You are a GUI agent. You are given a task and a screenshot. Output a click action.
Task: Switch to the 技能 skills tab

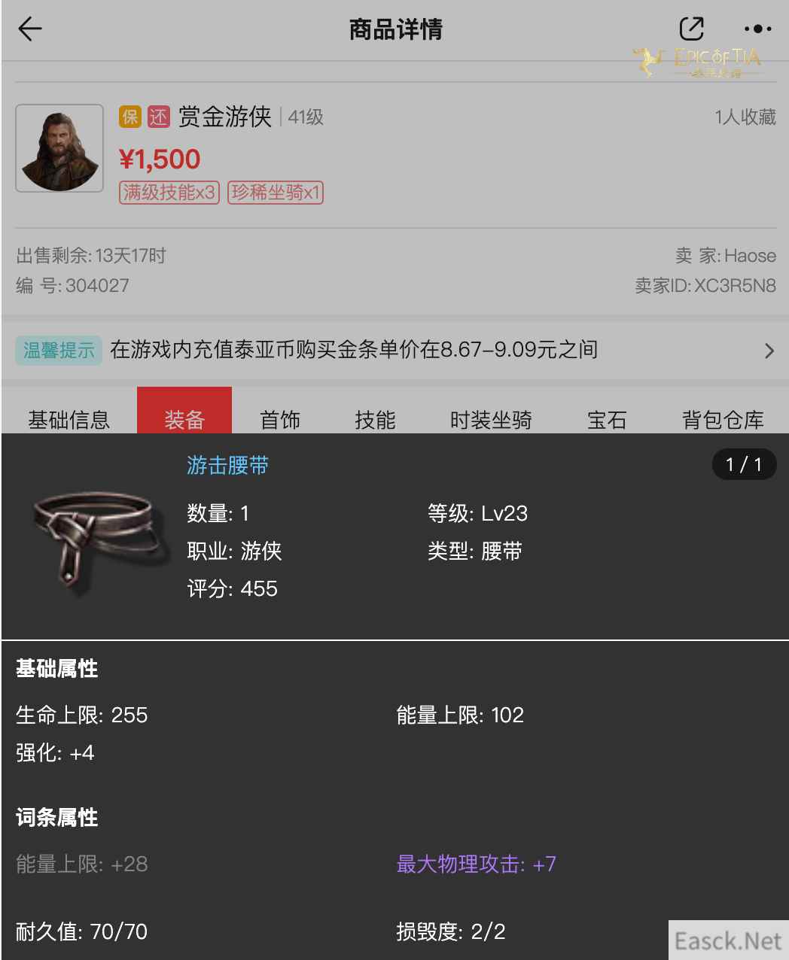(375, 419)
